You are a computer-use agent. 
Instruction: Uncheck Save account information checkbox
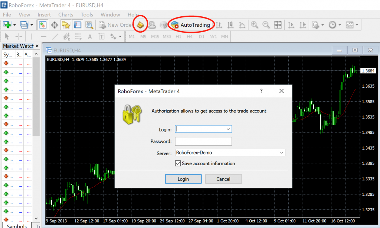click(x=178, y=163)
